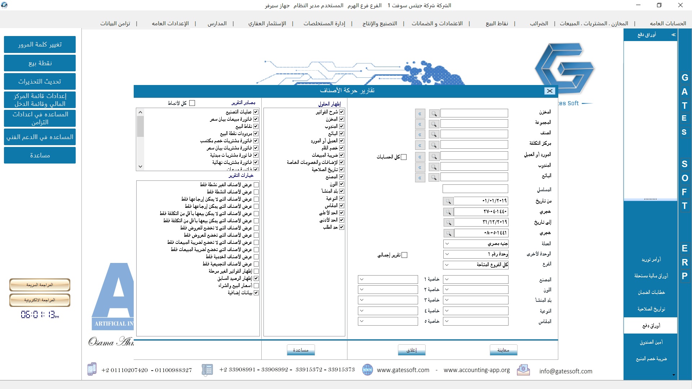Click the search magnifier beside المجموعة field

pos(434,124)
